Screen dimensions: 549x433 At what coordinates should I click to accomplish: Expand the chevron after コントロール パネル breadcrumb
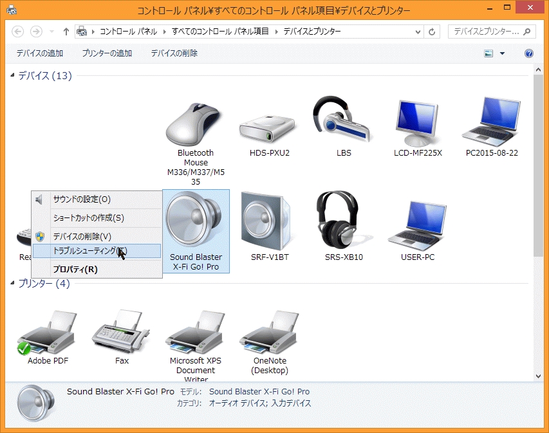[x=165, y=32]
